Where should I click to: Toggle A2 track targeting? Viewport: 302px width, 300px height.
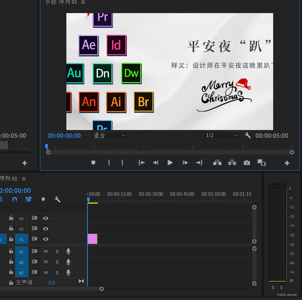coord(22,262)
